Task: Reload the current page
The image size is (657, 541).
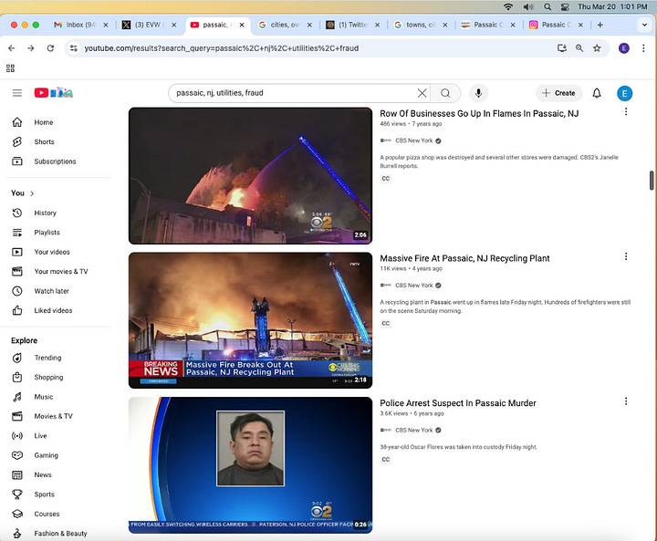Action: click(50, 48)
